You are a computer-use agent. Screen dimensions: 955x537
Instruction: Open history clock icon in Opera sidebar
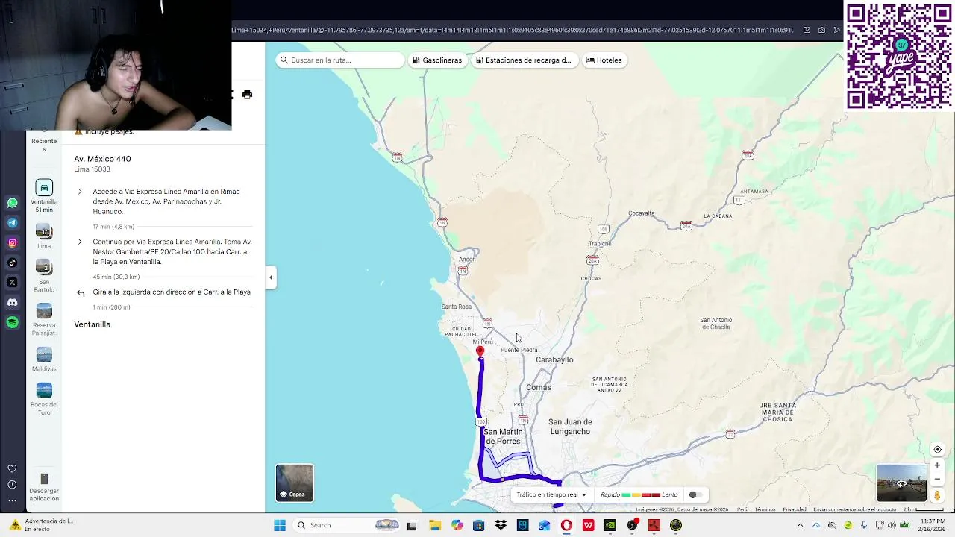12,485
